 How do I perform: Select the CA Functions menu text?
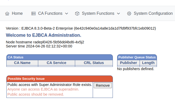50,14
